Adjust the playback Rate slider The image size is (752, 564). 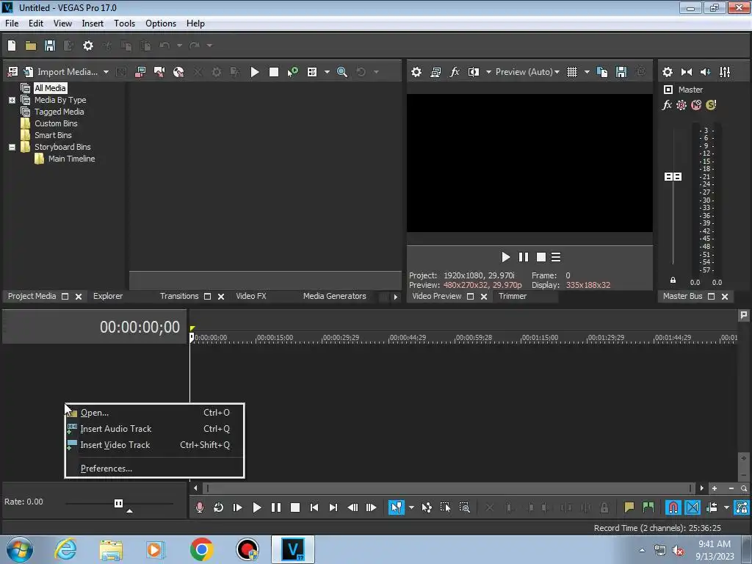pos(118,504)
